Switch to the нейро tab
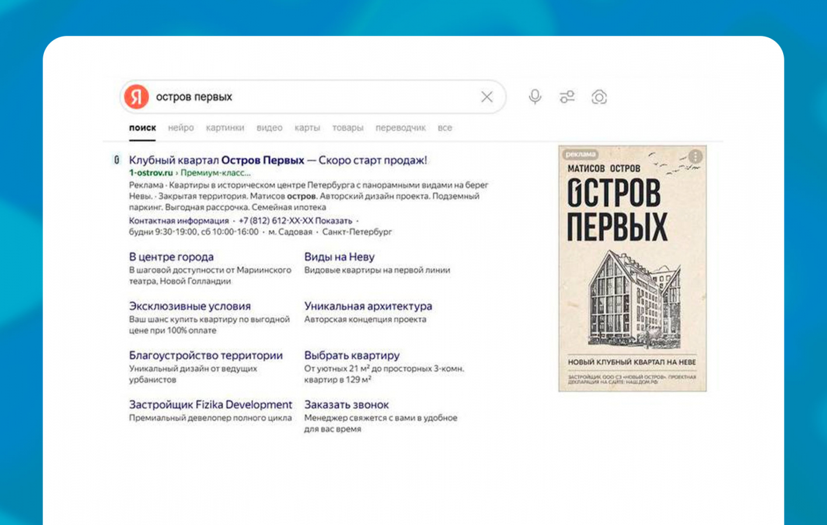Viewport: 827px width, 525px height. pos(180,128)
